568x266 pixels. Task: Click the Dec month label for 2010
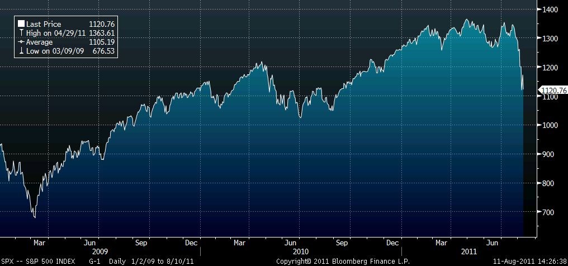pyautogui.click(x=392, y=243)
